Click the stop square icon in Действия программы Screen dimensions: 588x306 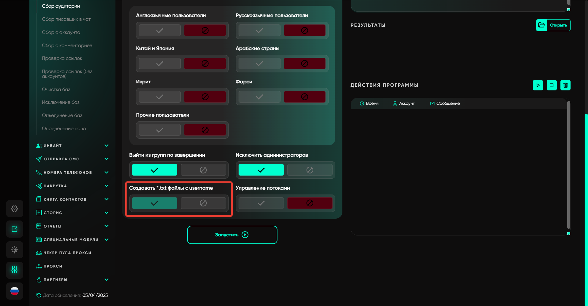point(552,85)
